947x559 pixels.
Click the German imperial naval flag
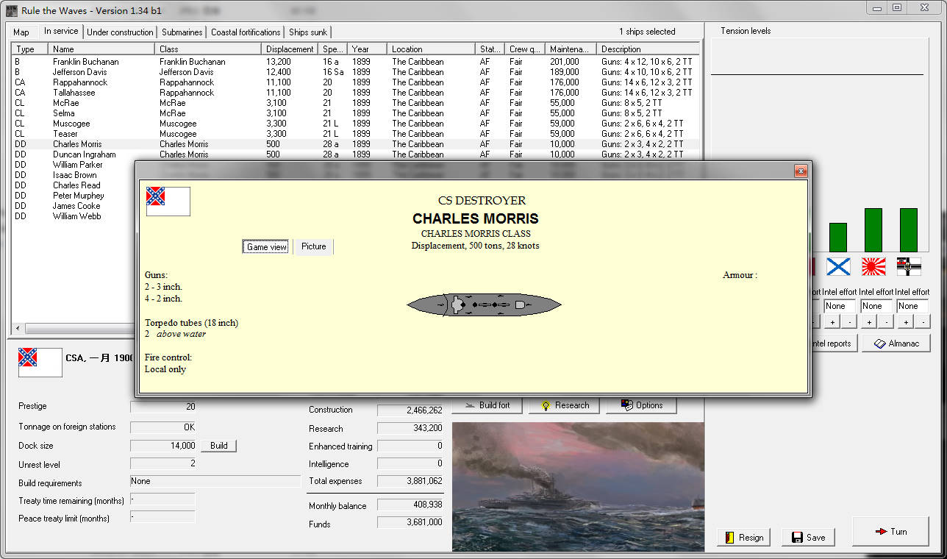[x=909, y=266]
